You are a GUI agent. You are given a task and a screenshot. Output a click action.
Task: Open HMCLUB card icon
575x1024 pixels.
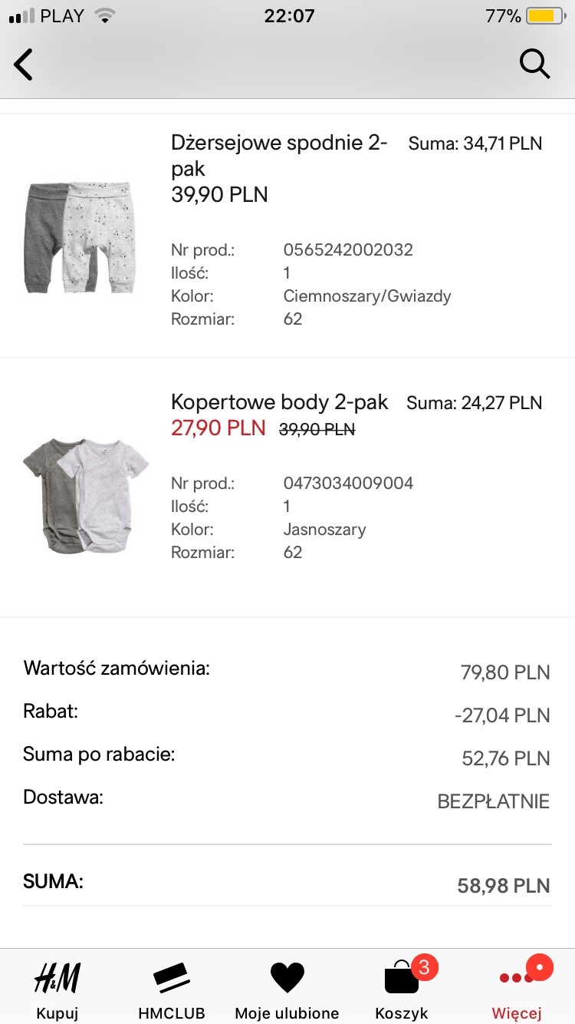(172, 977)
